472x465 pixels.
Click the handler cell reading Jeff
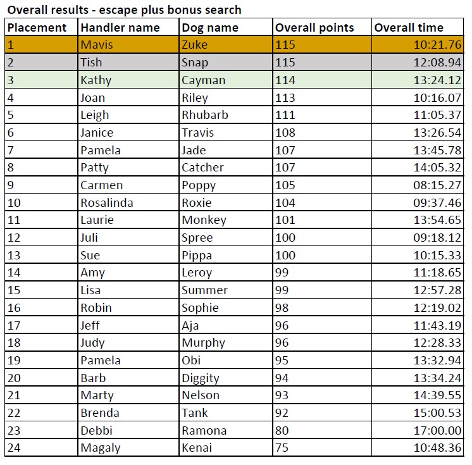click(128, 325)
